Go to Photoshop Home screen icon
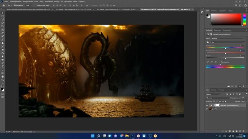This screenshot has height=139, width=248. 3,5
